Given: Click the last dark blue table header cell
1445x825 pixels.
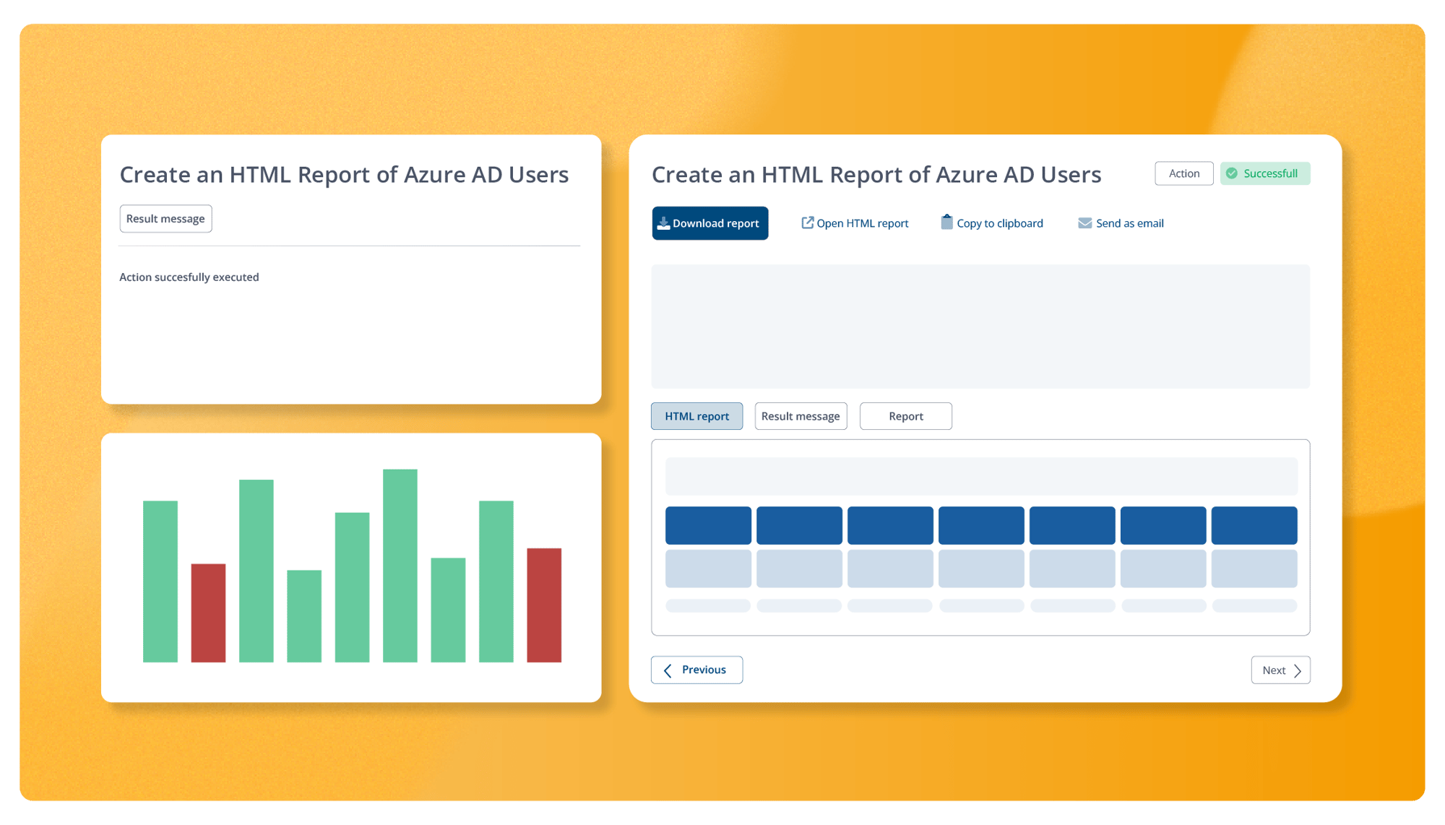Looking at the screenshot, I should point(1254,525).
